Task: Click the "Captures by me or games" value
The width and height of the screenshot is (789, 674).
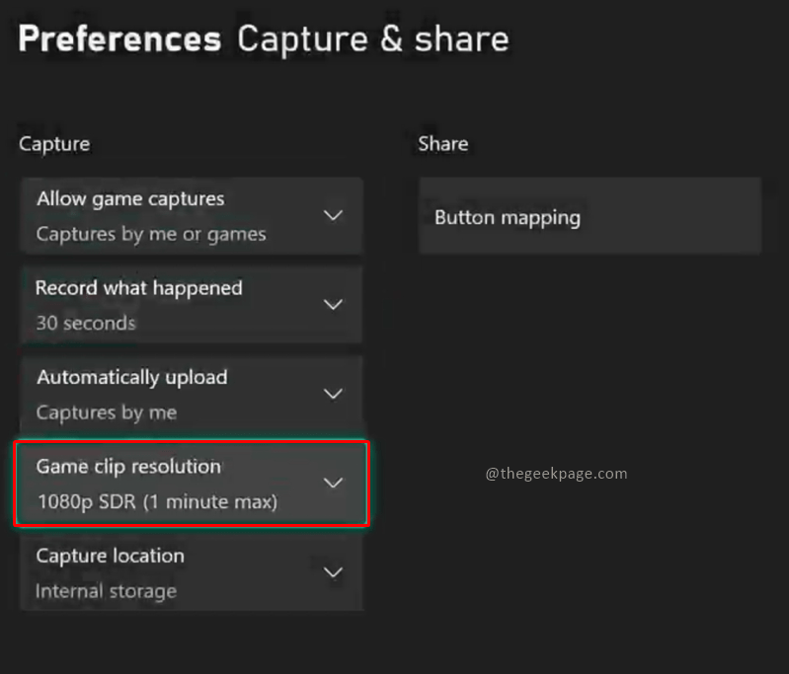Action: [x=151, y=234]
